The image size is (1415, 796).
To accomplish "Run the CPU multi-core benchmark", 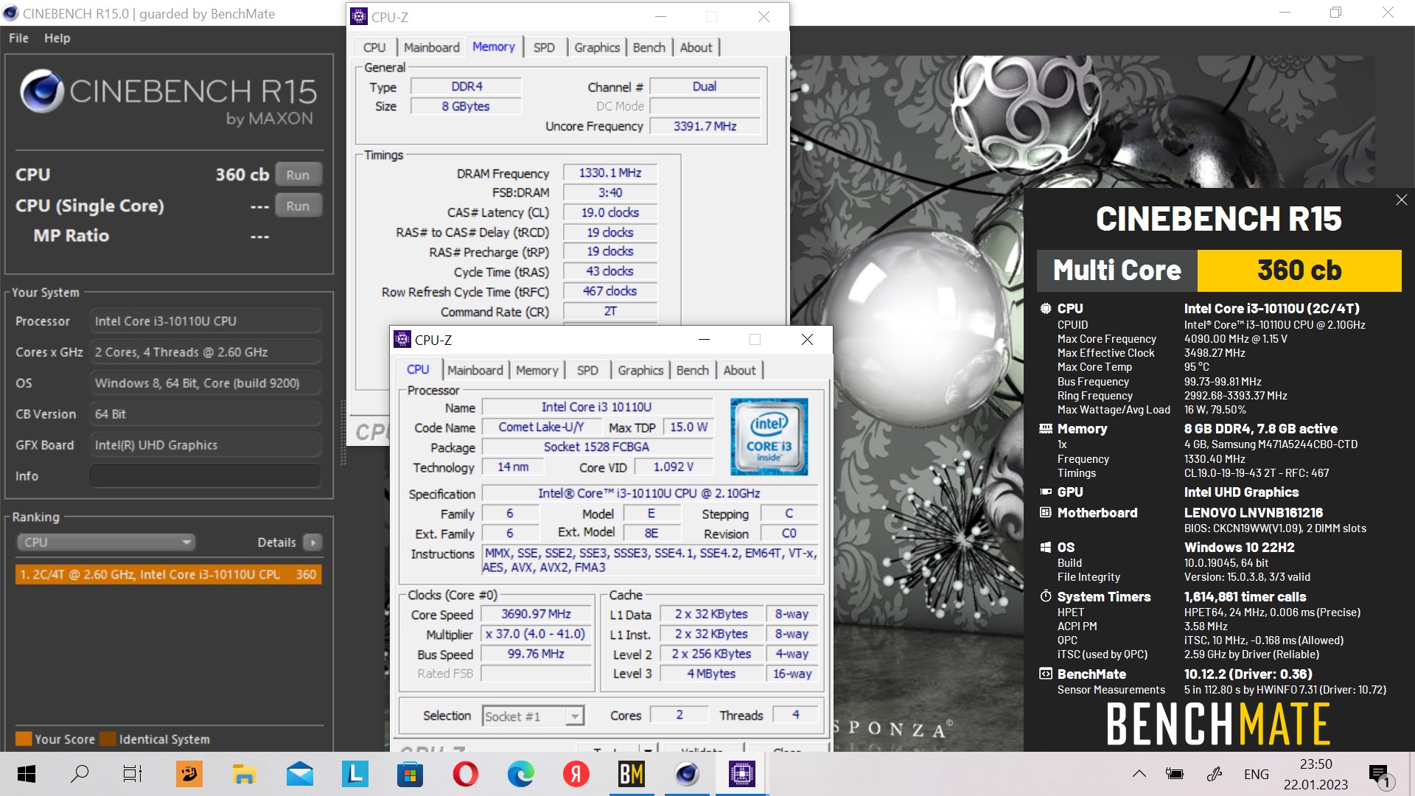I will pyautogui.click(x=298, y=175).
